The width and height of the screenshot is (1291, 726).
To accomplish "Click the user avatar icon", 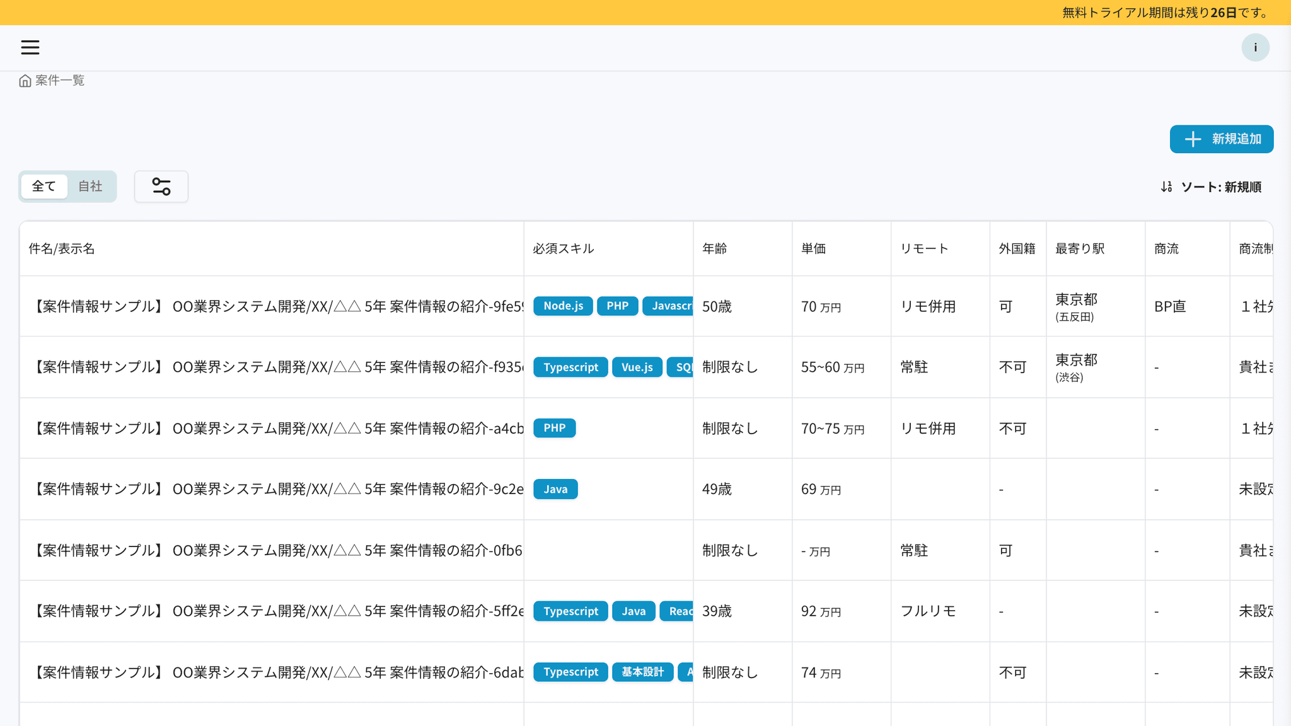I will click(x=1255, y=47).
